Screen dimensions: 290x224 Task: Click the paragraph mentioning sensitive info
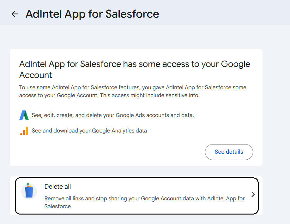click(x=133, y=91)
